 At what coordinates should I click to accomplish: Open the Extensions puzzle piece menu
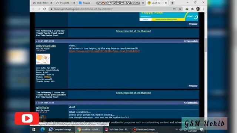coord(192,9)
